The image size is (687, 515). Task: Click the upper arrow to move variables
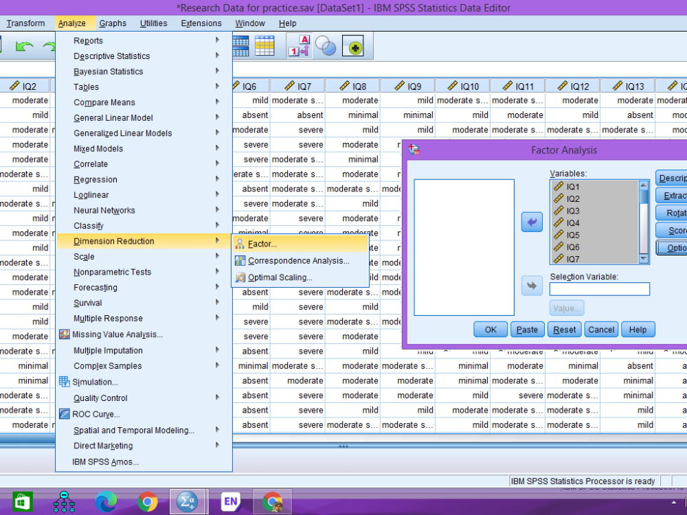532,222
